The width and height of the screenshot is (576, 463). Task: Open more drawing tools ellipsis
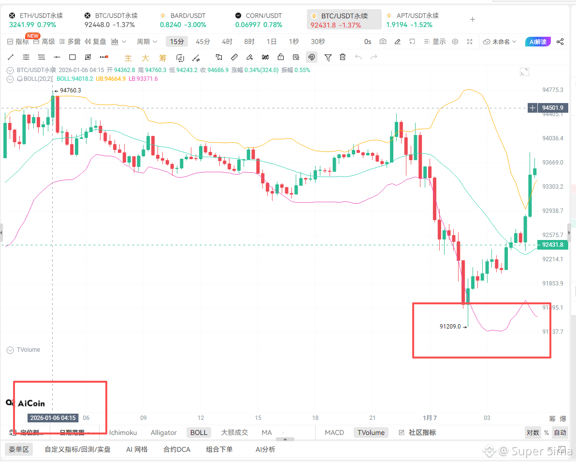click(x=104, y=57)
